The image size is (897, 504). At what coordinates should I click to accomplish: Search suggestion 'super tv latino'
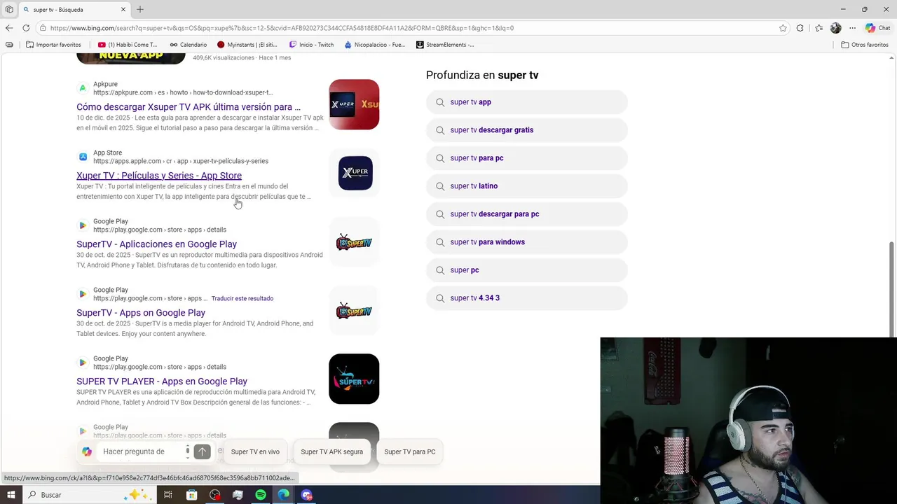click(527, 186)
